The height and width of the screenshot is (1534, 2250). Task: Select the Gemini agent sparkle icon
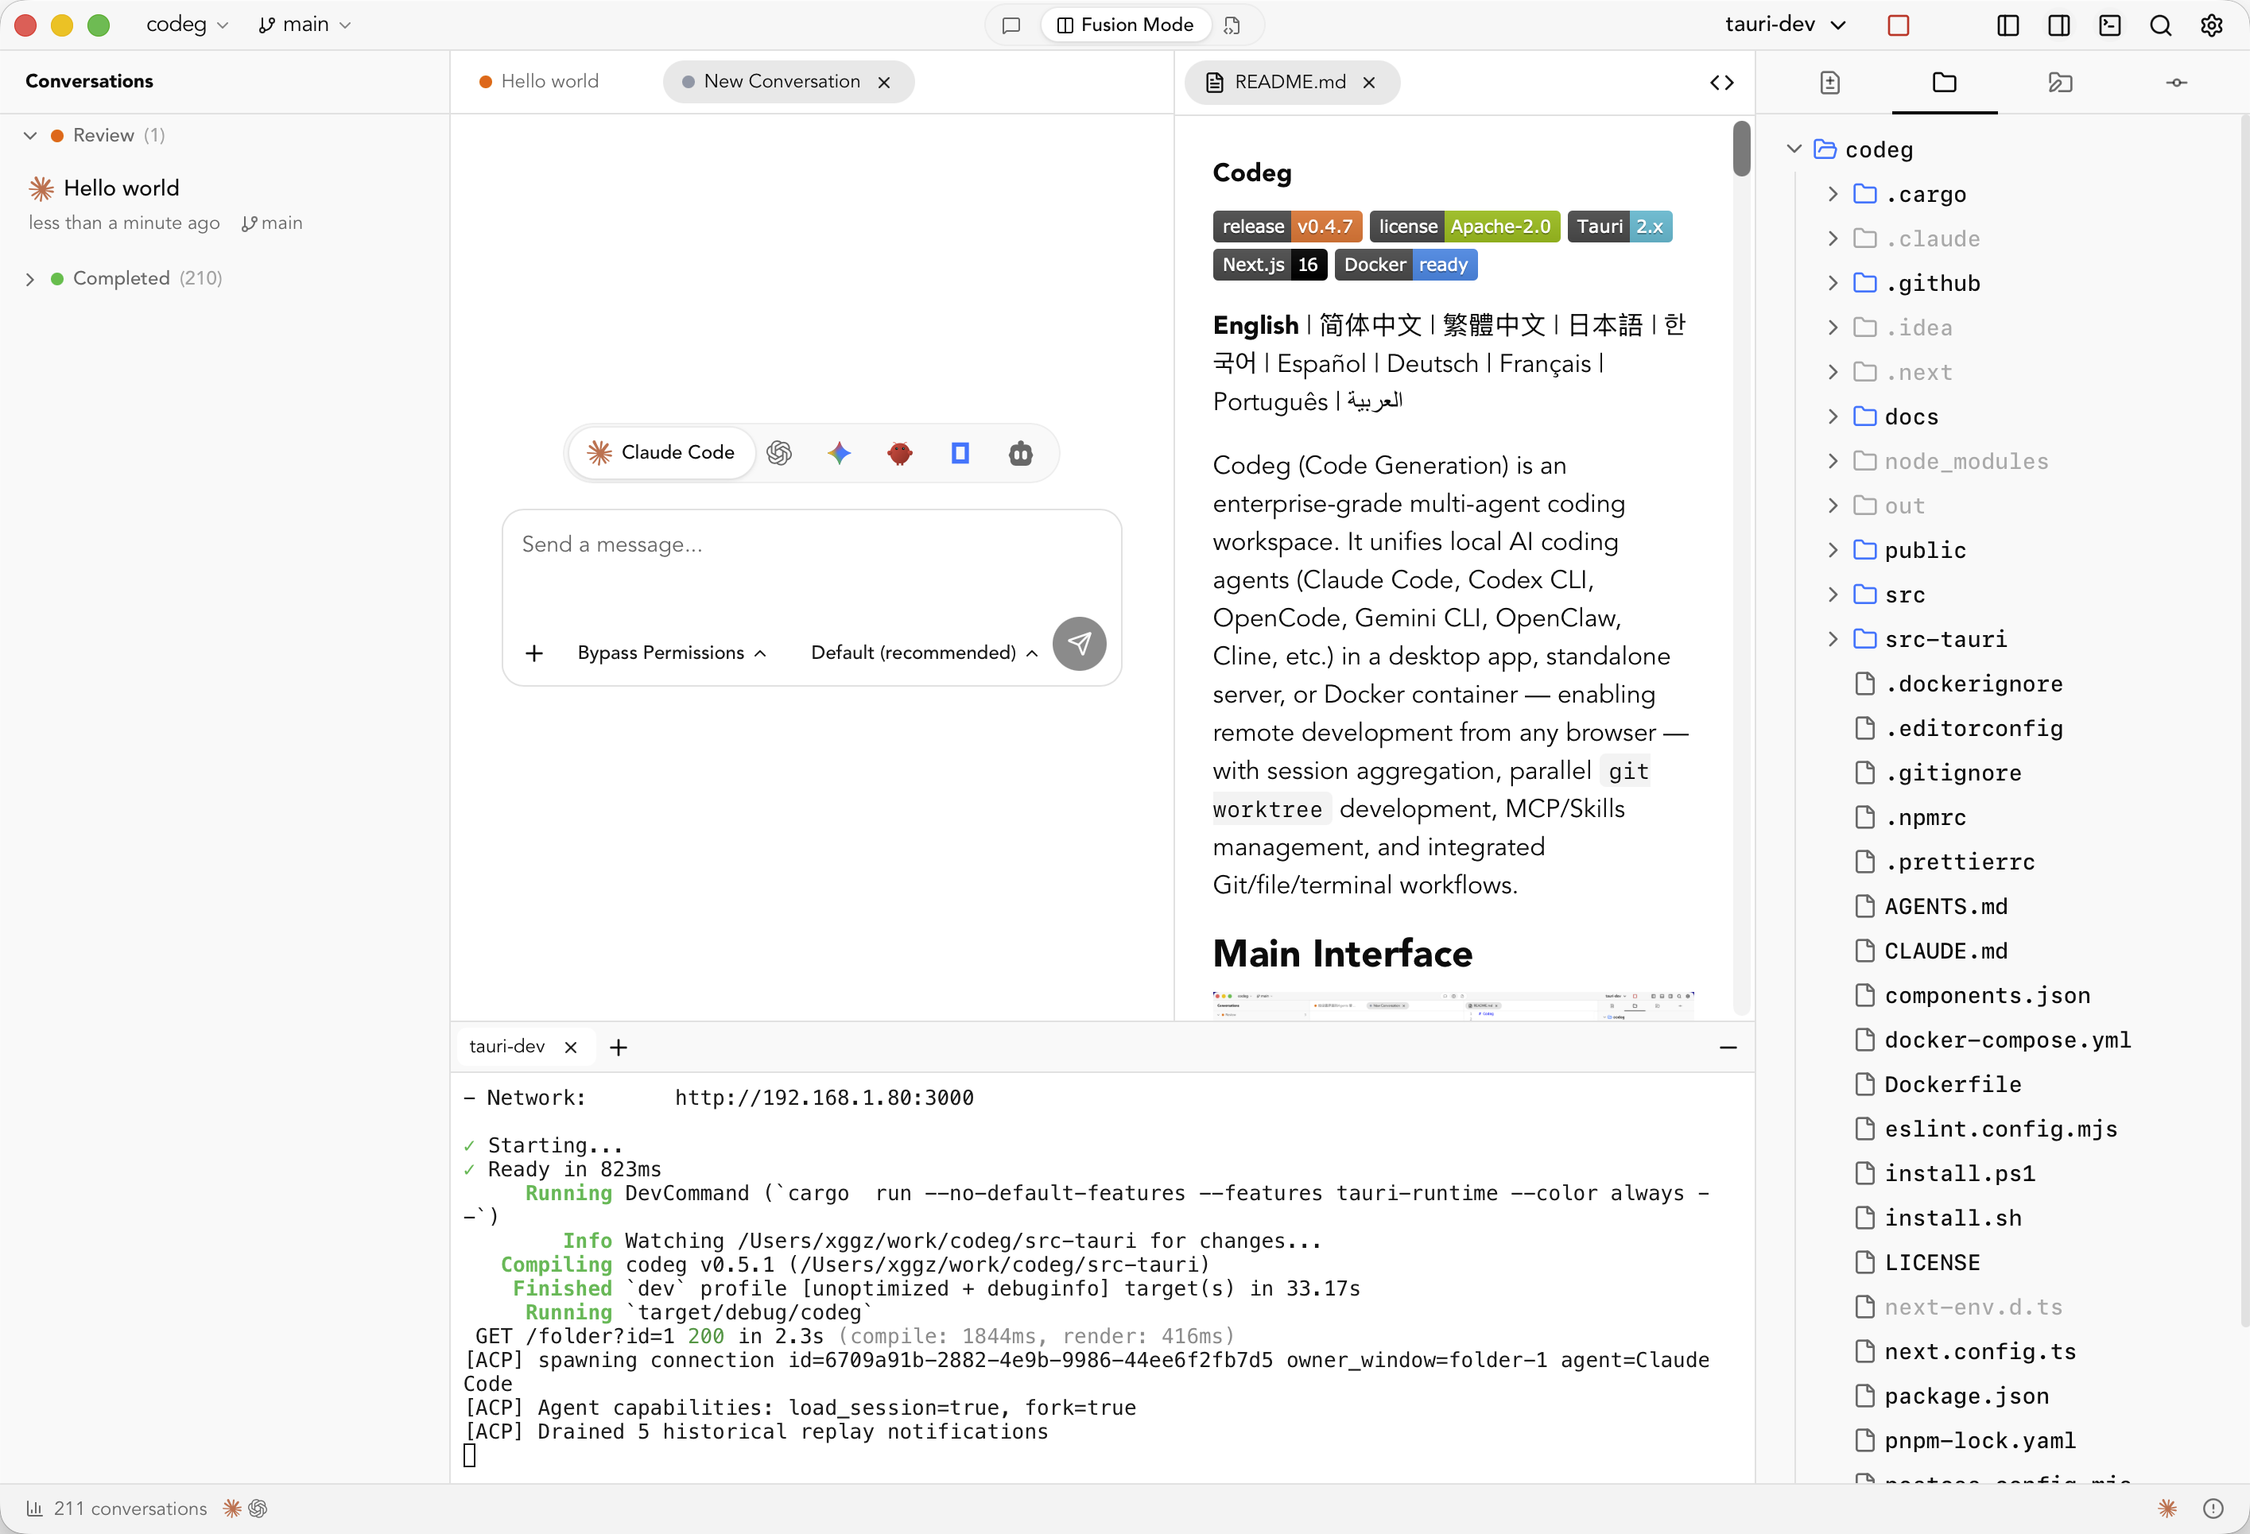pos(840,453)
